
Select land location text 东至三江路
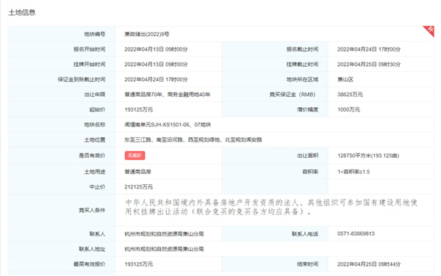(138, 139)
